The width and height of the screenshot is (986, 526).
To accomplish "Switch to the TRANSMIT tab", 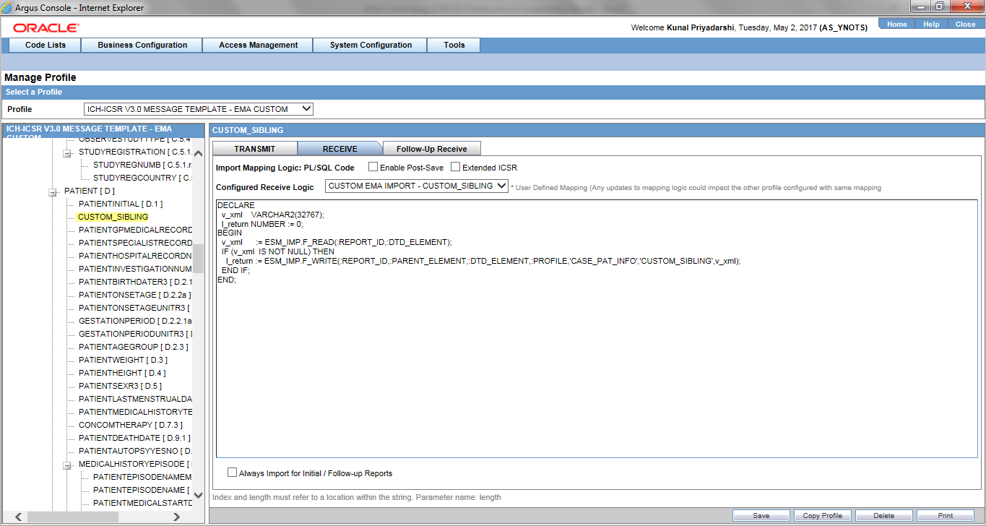I will [254, 149].
